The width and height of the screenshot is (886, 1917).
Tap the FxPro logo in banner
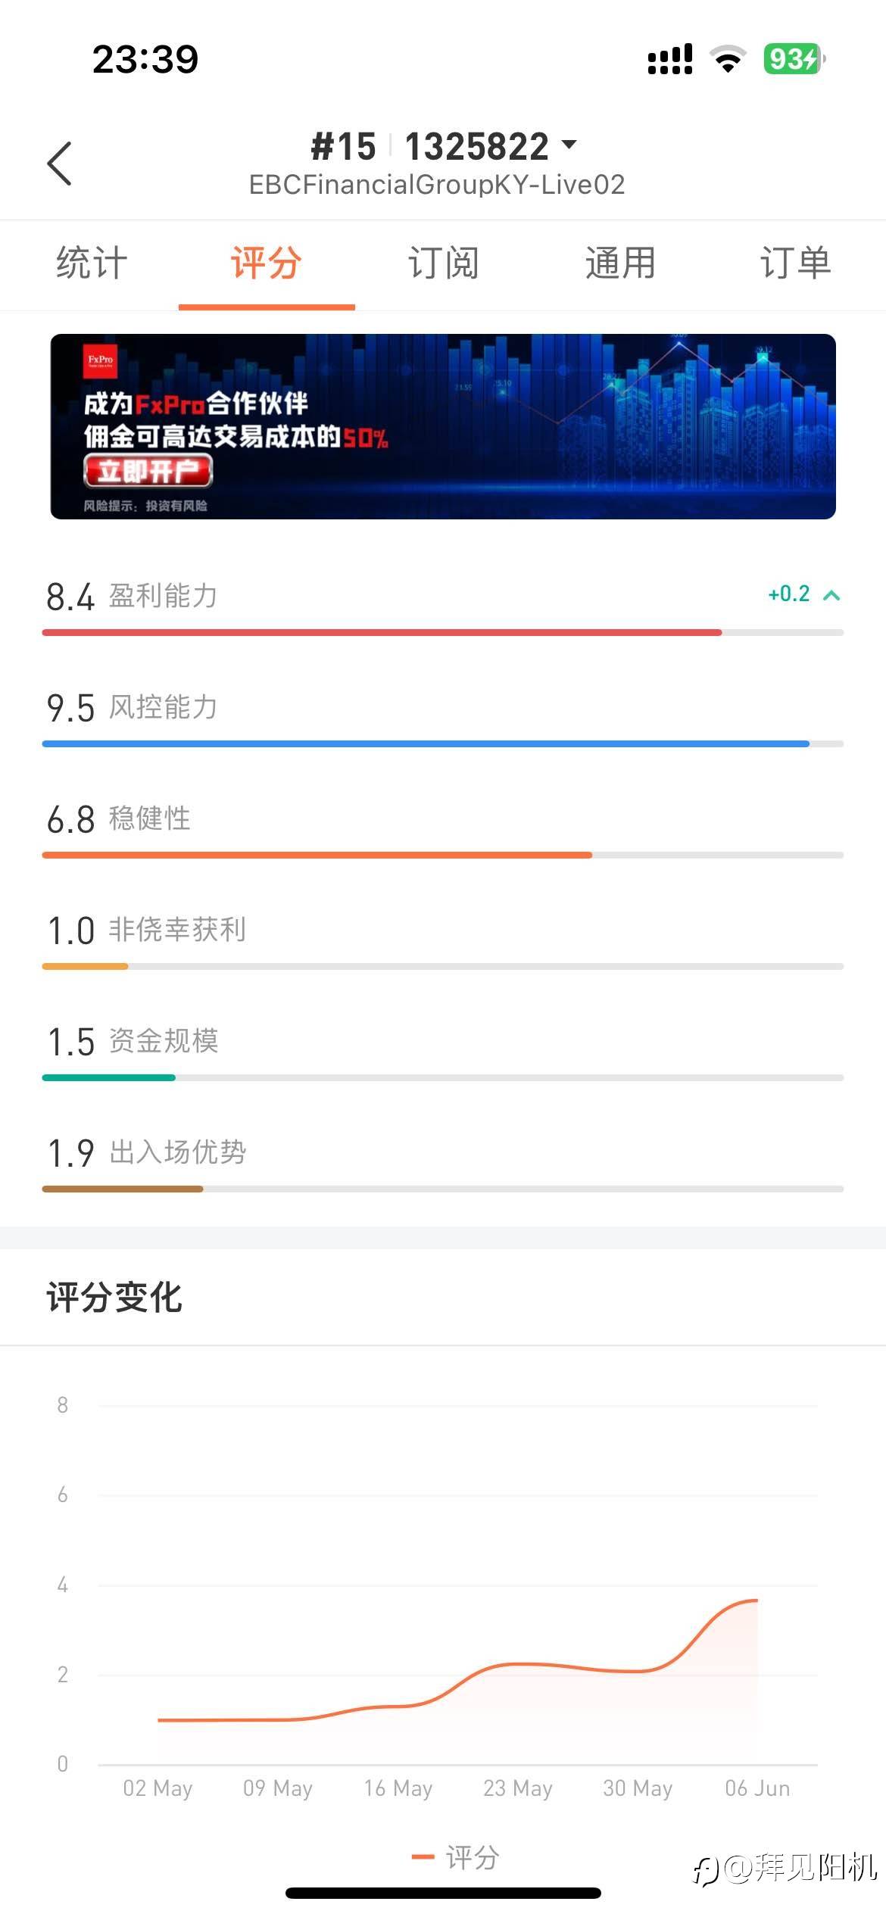tap(101, 361)
